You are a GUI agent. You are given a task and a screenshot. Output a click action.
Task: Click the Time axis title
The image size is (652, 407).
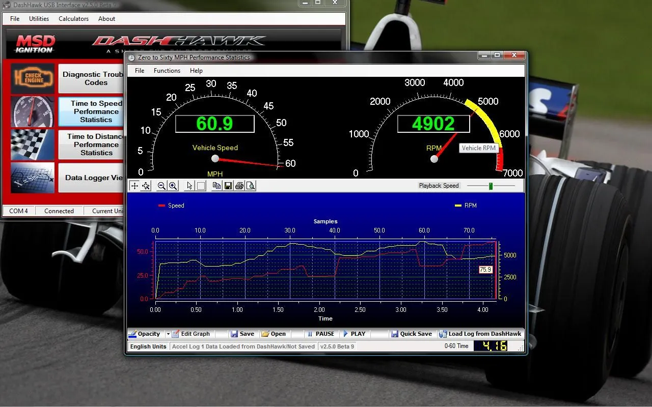[x=325, y=318]
